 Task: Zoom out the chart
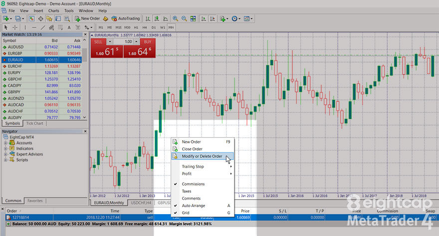[184, 19]
